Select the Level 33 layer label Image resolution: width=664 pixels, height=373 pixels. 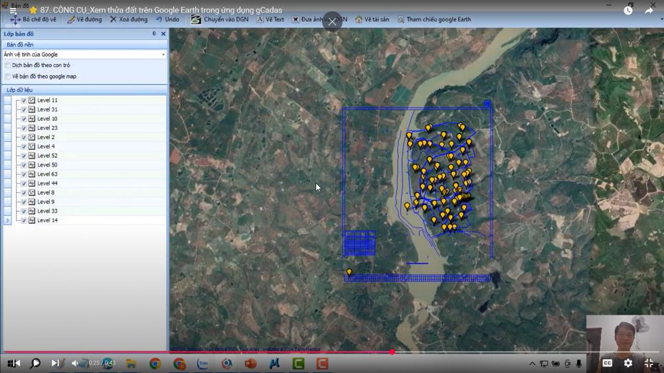pos(47,211)
